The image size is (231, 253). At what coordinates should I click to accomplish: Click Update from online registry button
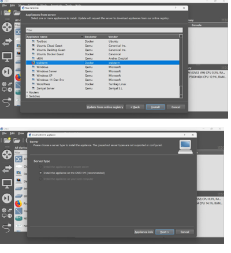(x=105, y=107)
